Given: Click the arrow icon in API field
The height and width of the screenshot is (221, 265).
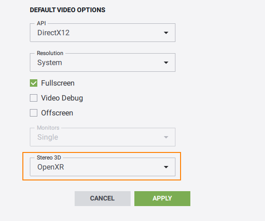Looking at the screenshot, I should (x=166, y=33).
